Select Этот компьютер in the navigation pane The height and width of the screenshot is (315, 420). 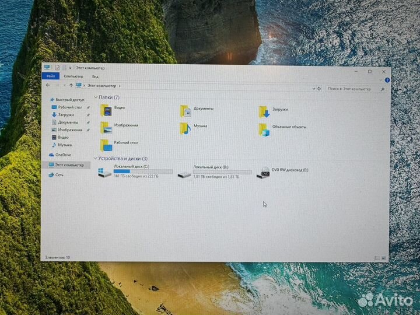point(66,165)
